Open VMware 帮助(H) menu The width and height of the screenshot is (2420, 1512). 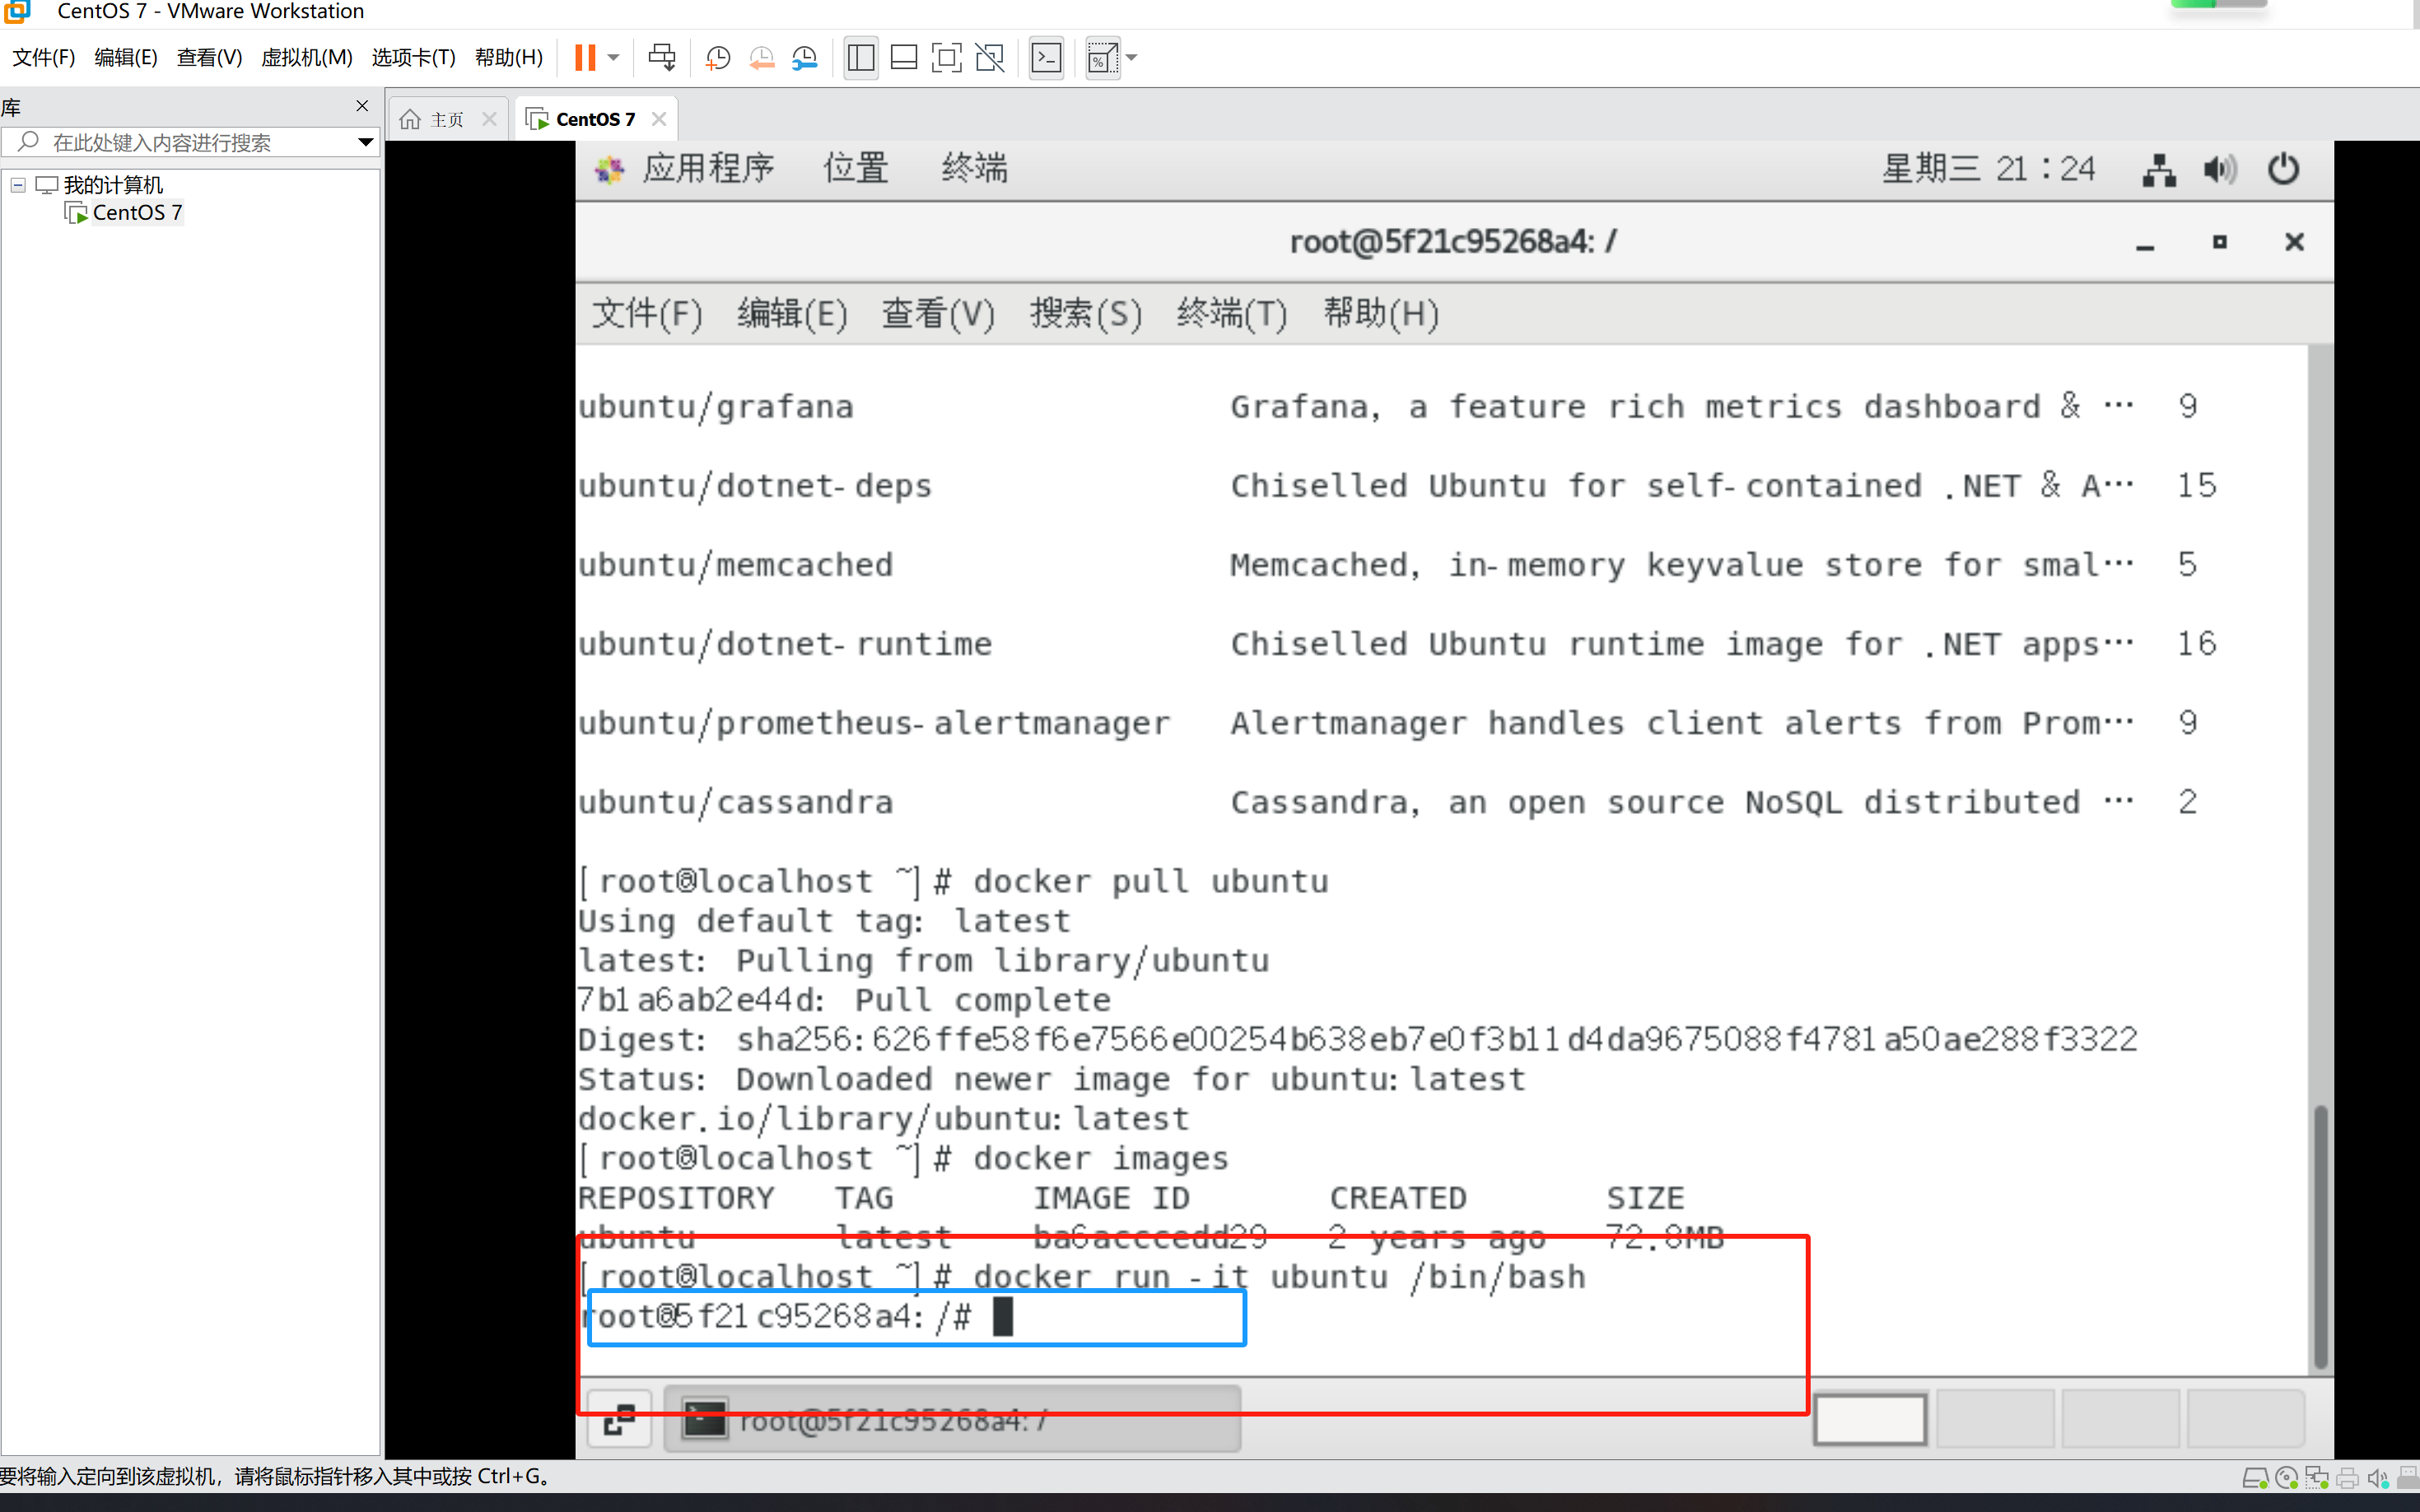(x=508, y=57)
